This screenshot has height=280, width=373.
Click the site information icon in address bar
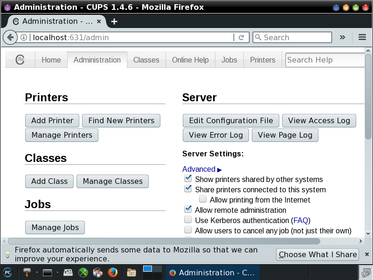(x=24, y=37)
